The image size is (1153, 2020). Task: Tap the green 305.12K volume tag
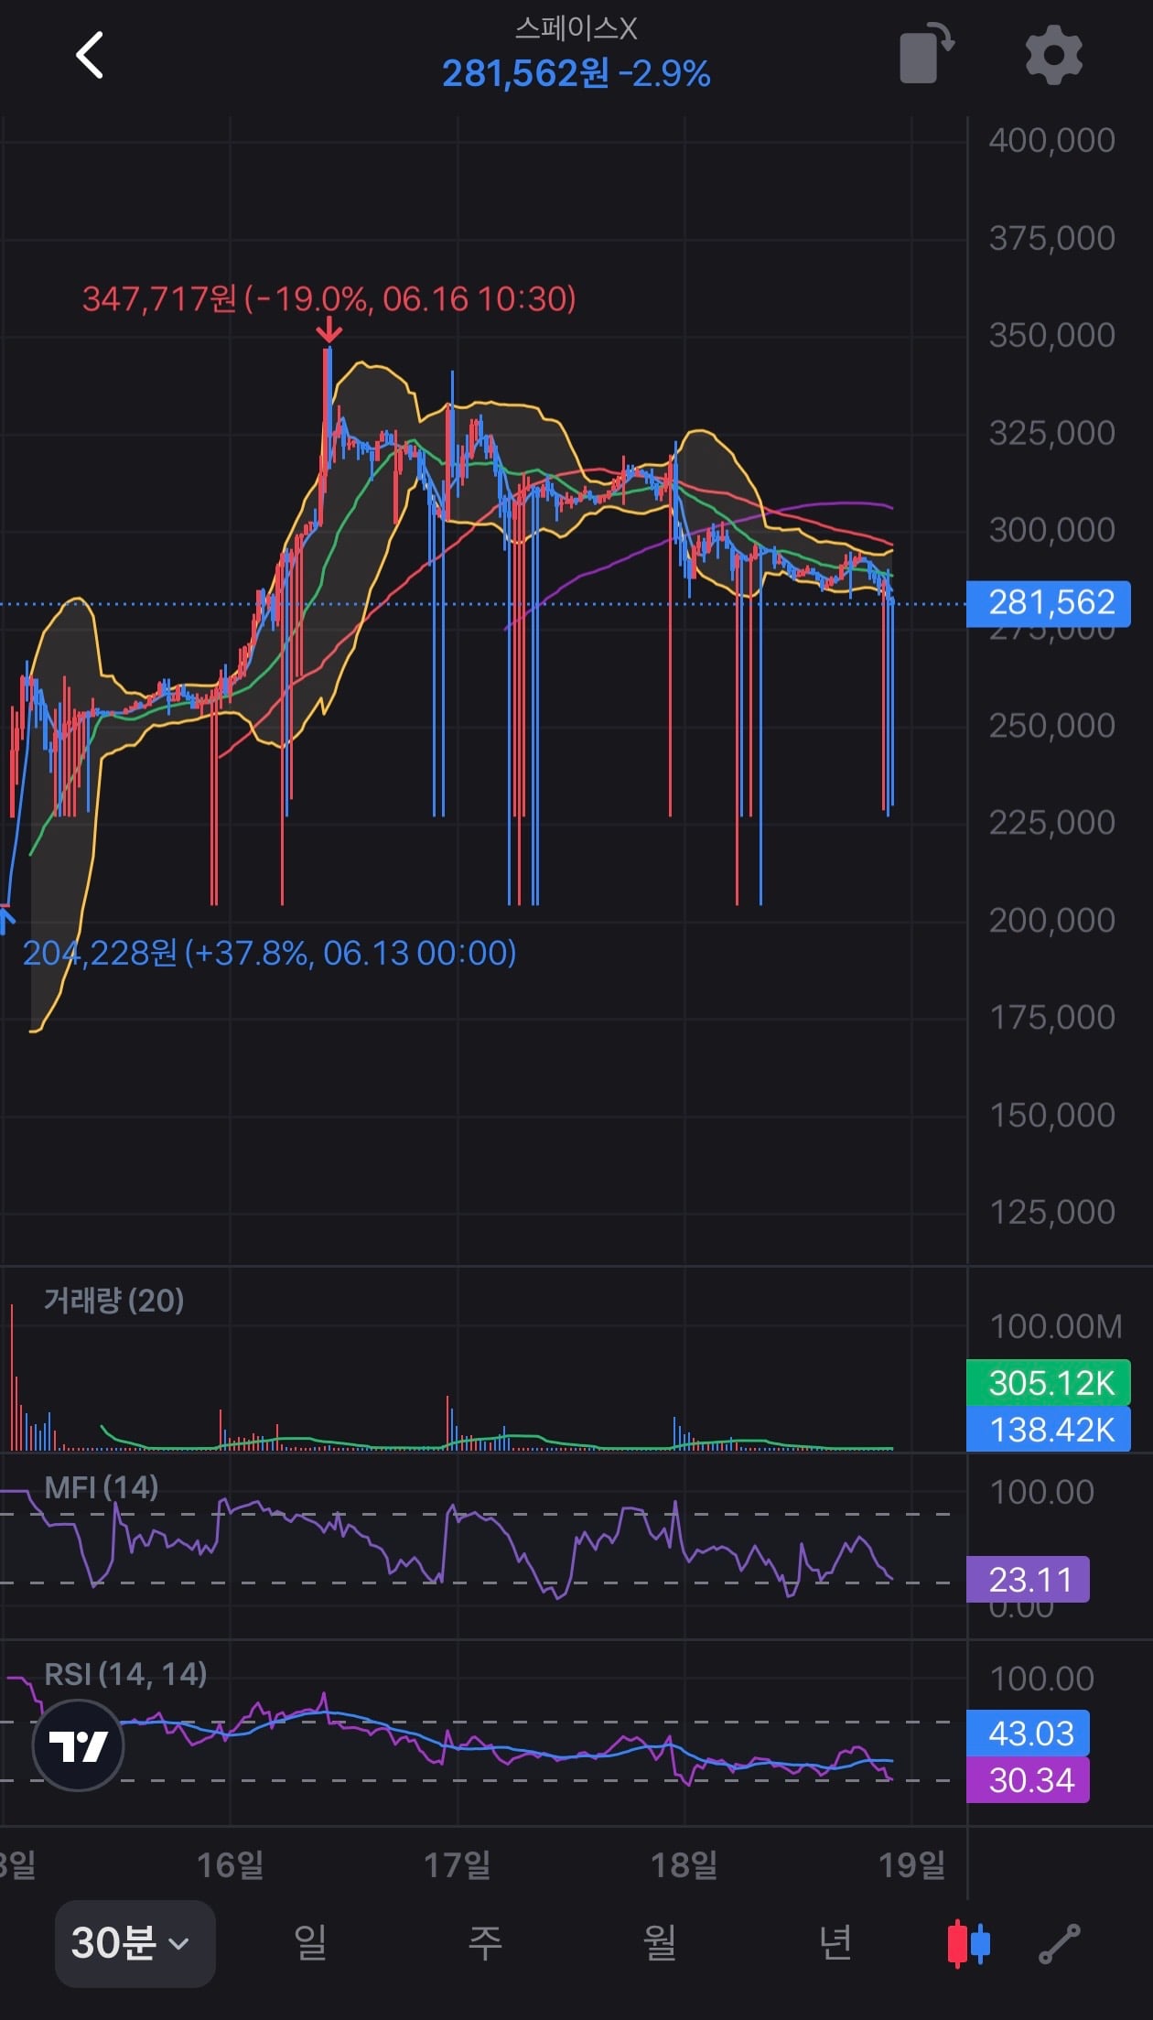pyautogui.click(x=1049, y=1383)
